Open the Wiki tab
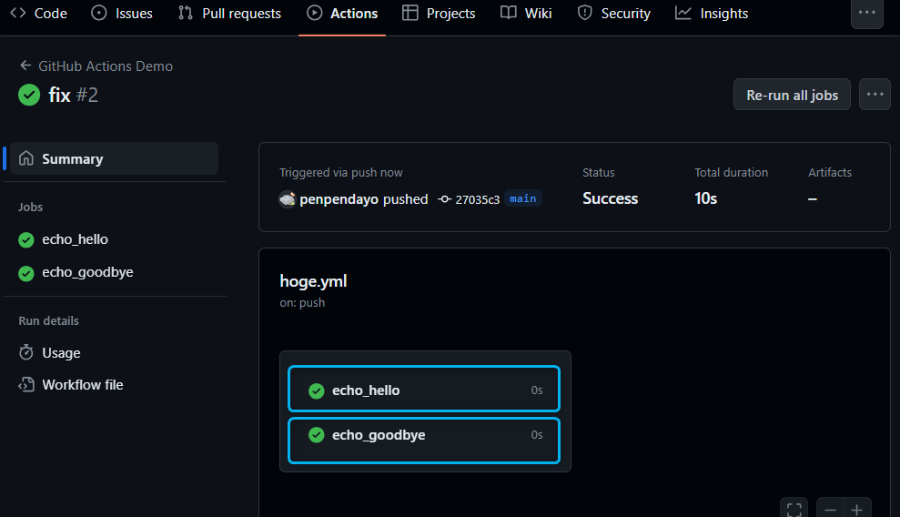The height and width of the screenshot is (517, 900). click(526, 13)
